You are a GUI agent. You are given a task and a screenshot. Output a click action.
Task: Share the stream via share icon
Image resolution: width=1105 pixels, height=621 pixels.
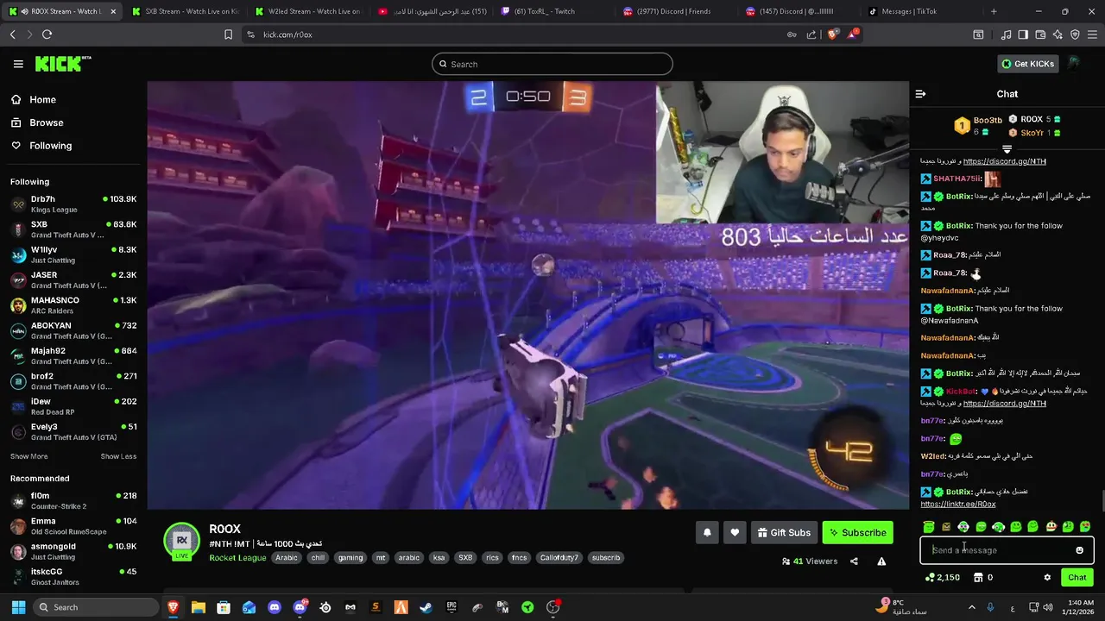(x=854, y=561)
